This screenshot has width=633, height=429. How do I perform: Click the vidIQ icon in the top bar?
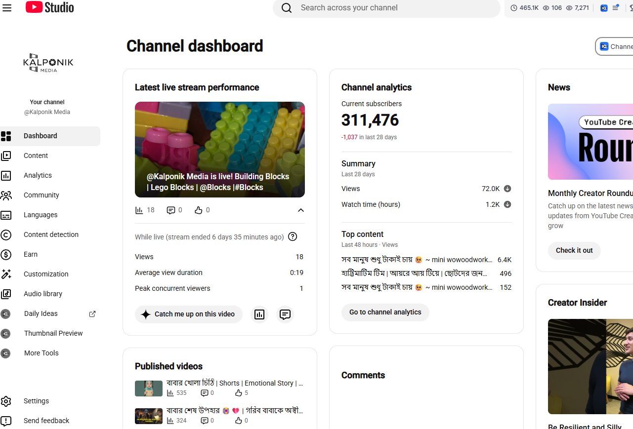[x=604, y=8]
